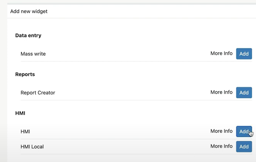Select the Mass write widget name
The image size is (256, 162).
click(x=33, y=54)
